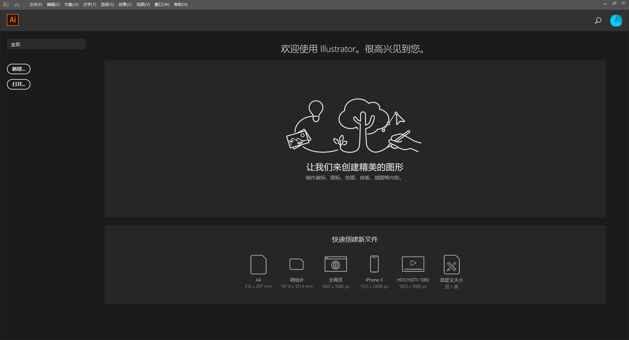Image resolution: width=629 pixels, height=340 pixels.
Task: Click the 210 x 297 mm size text
Action: (x=258, y=287)
